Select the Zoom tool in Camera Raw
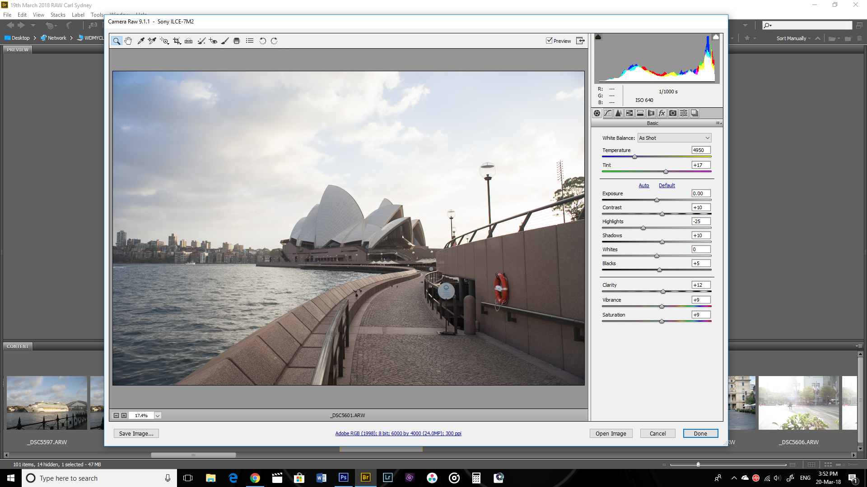The image size is (867, 487). (x=117, y=41)
